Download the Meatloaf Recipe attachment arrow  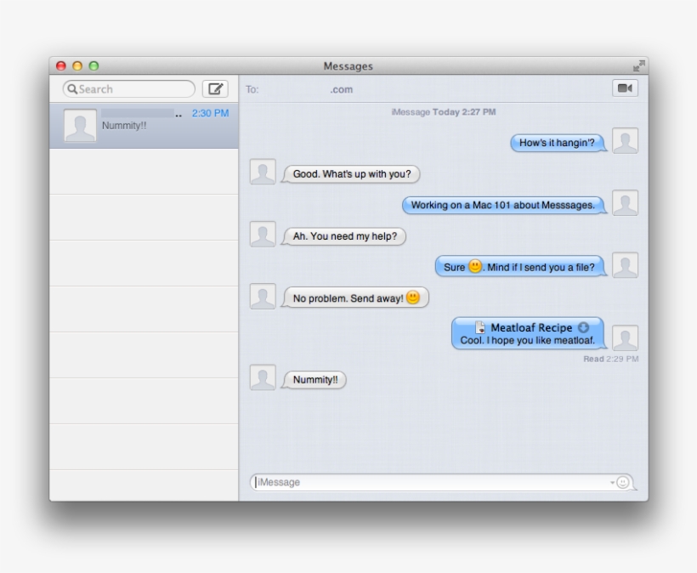[x=583, y=327]
